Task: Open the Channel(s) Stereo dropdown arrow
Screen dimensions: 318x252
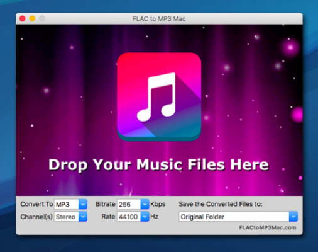Action: click(x=83, y=217)
